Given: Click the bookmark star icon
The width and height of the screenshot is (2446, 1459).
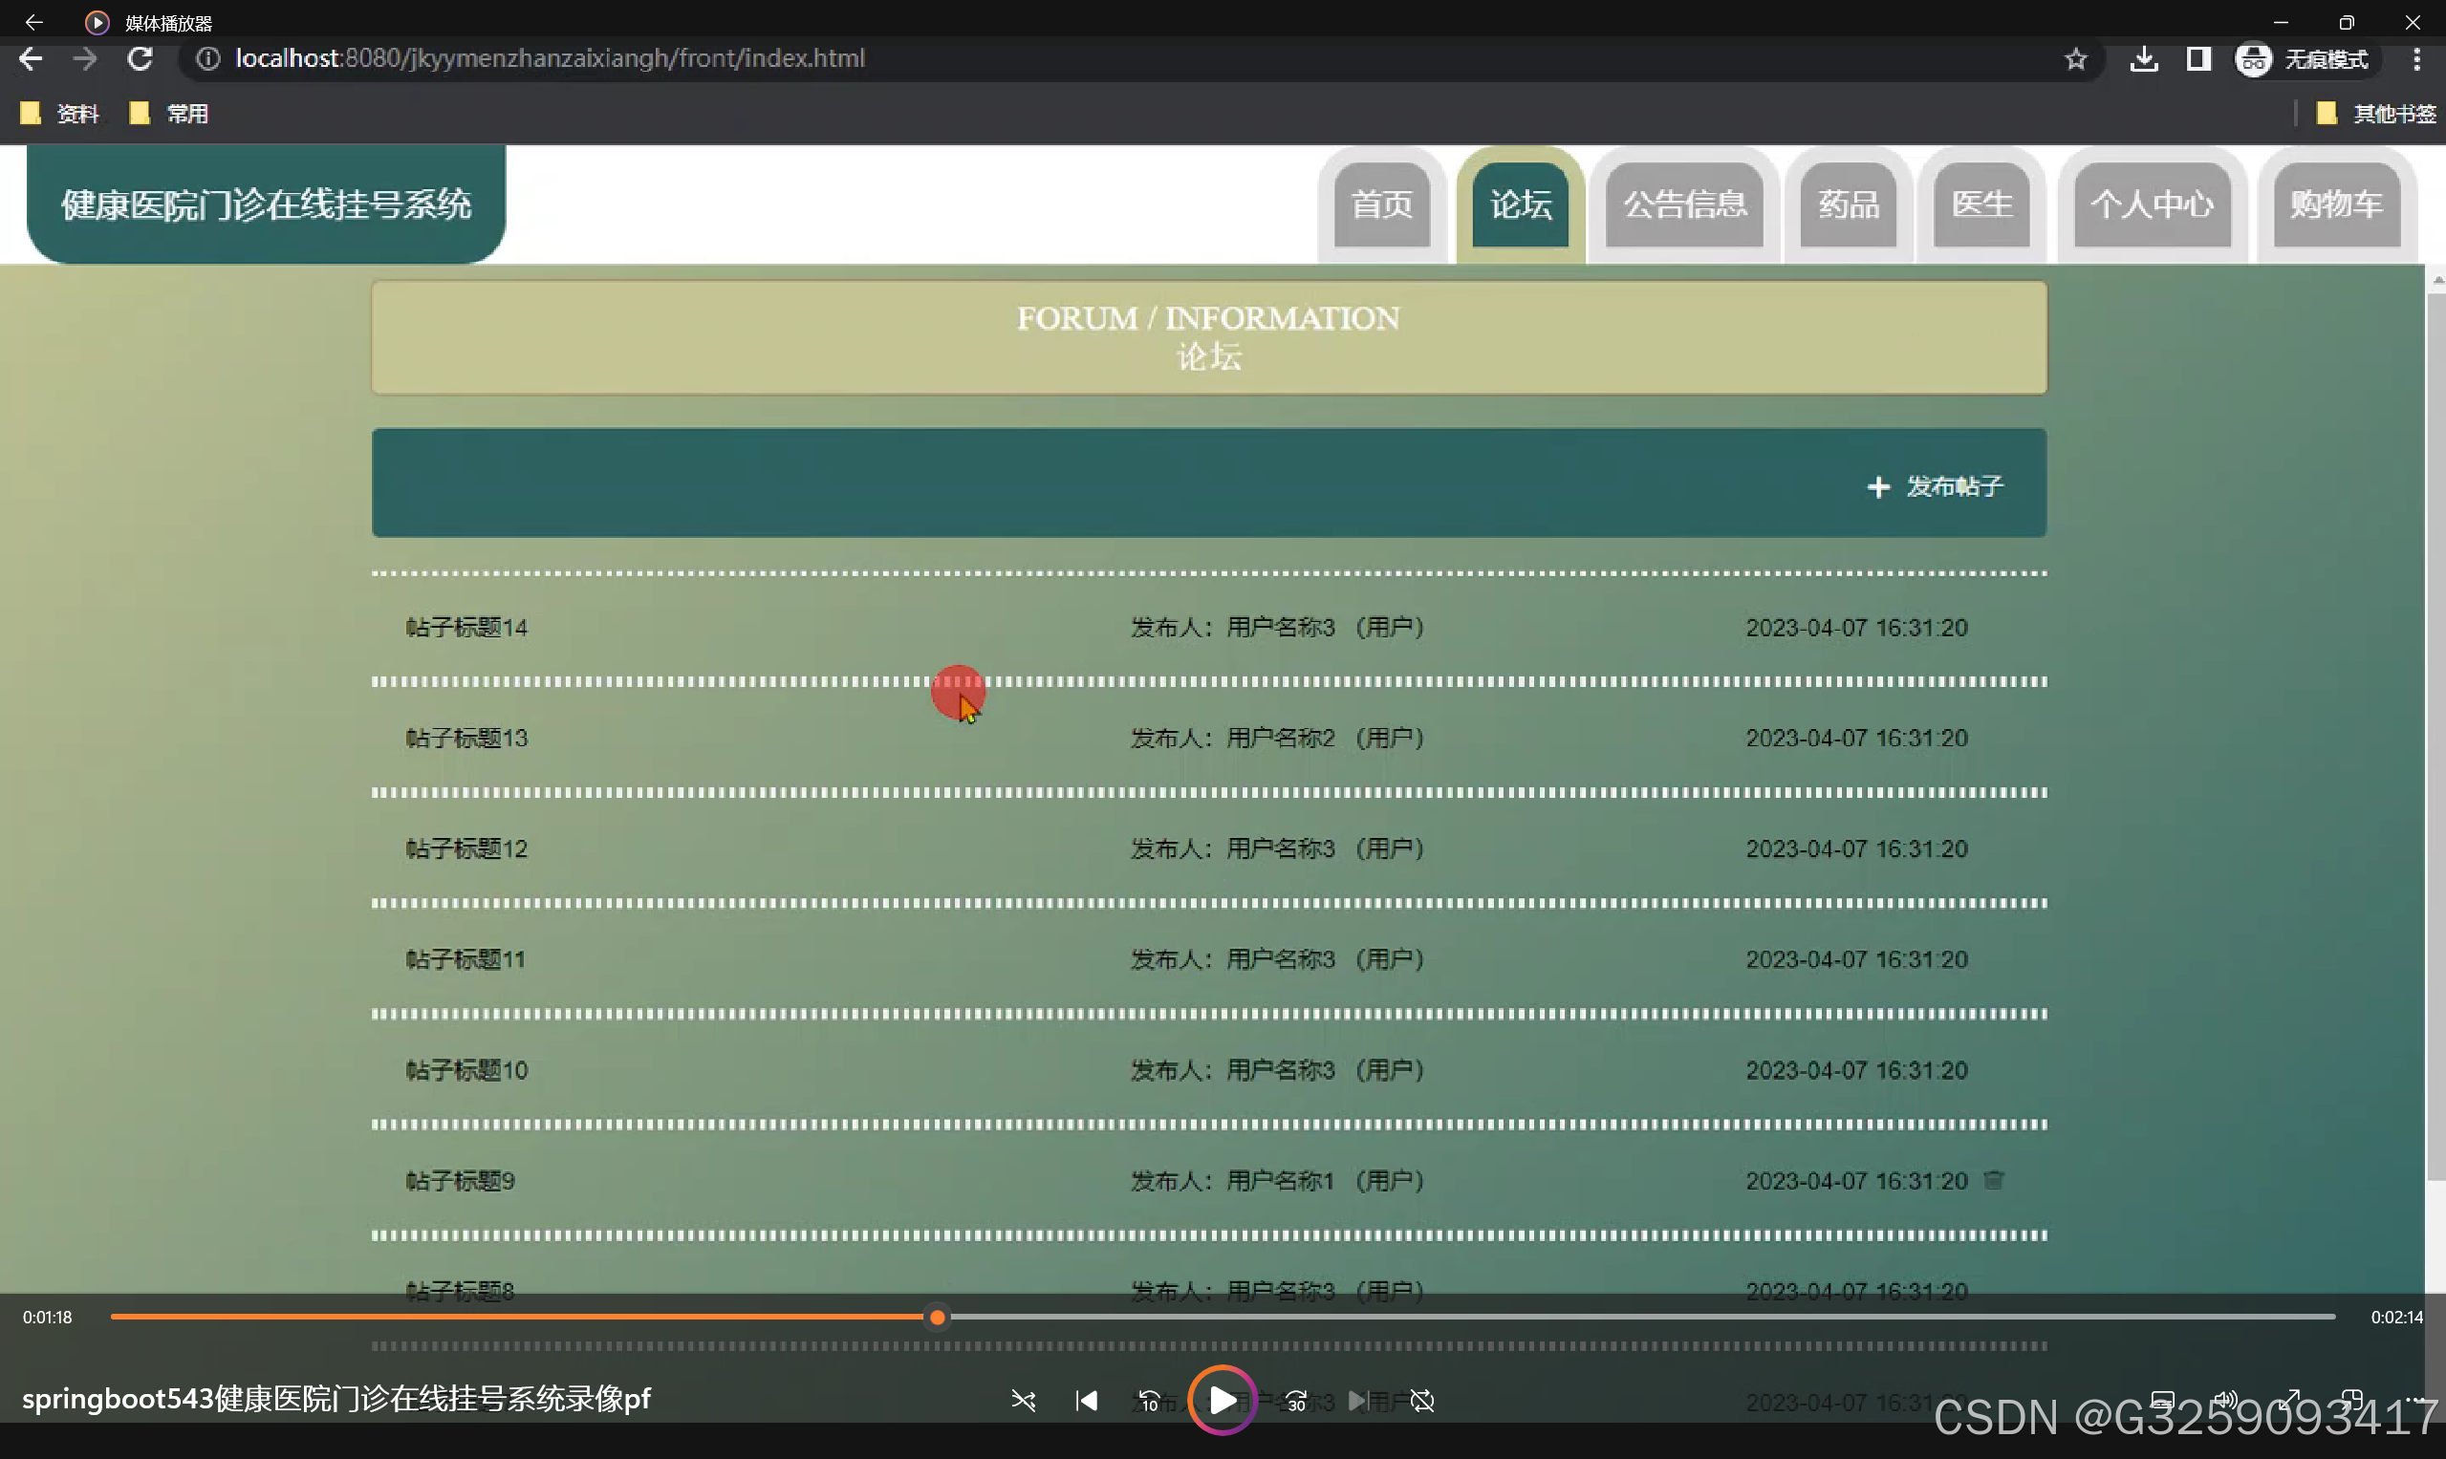Looking at the screenshot, I should point(2075,59).
